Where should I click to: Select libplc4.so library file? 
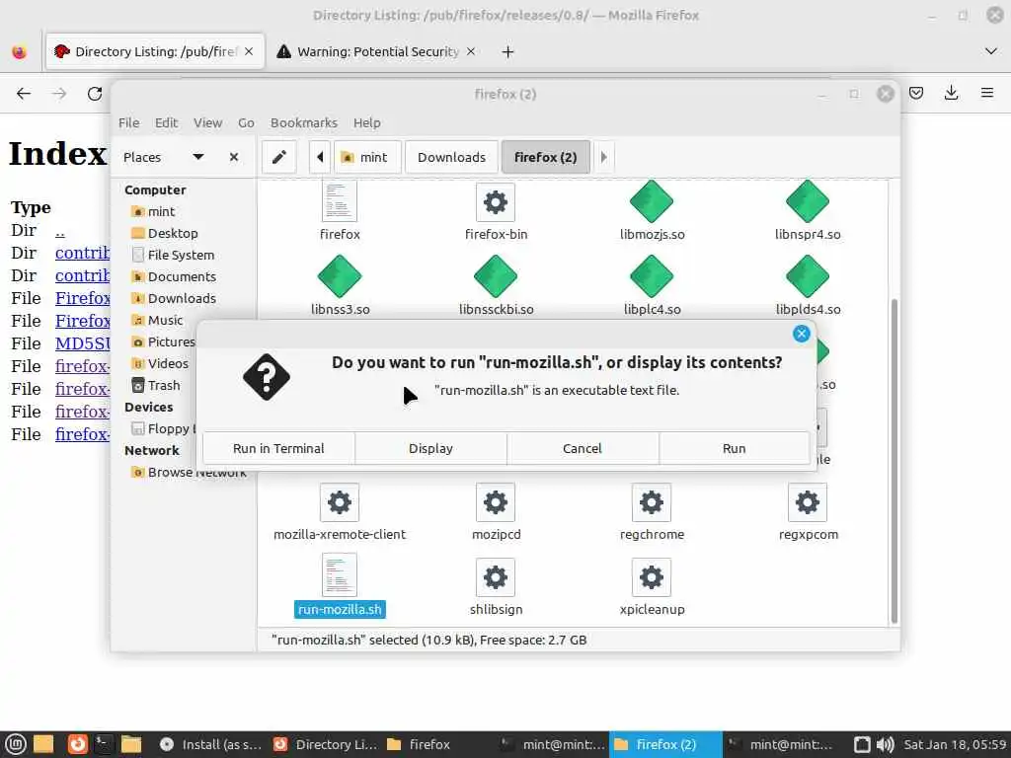(x=652, y=276)
